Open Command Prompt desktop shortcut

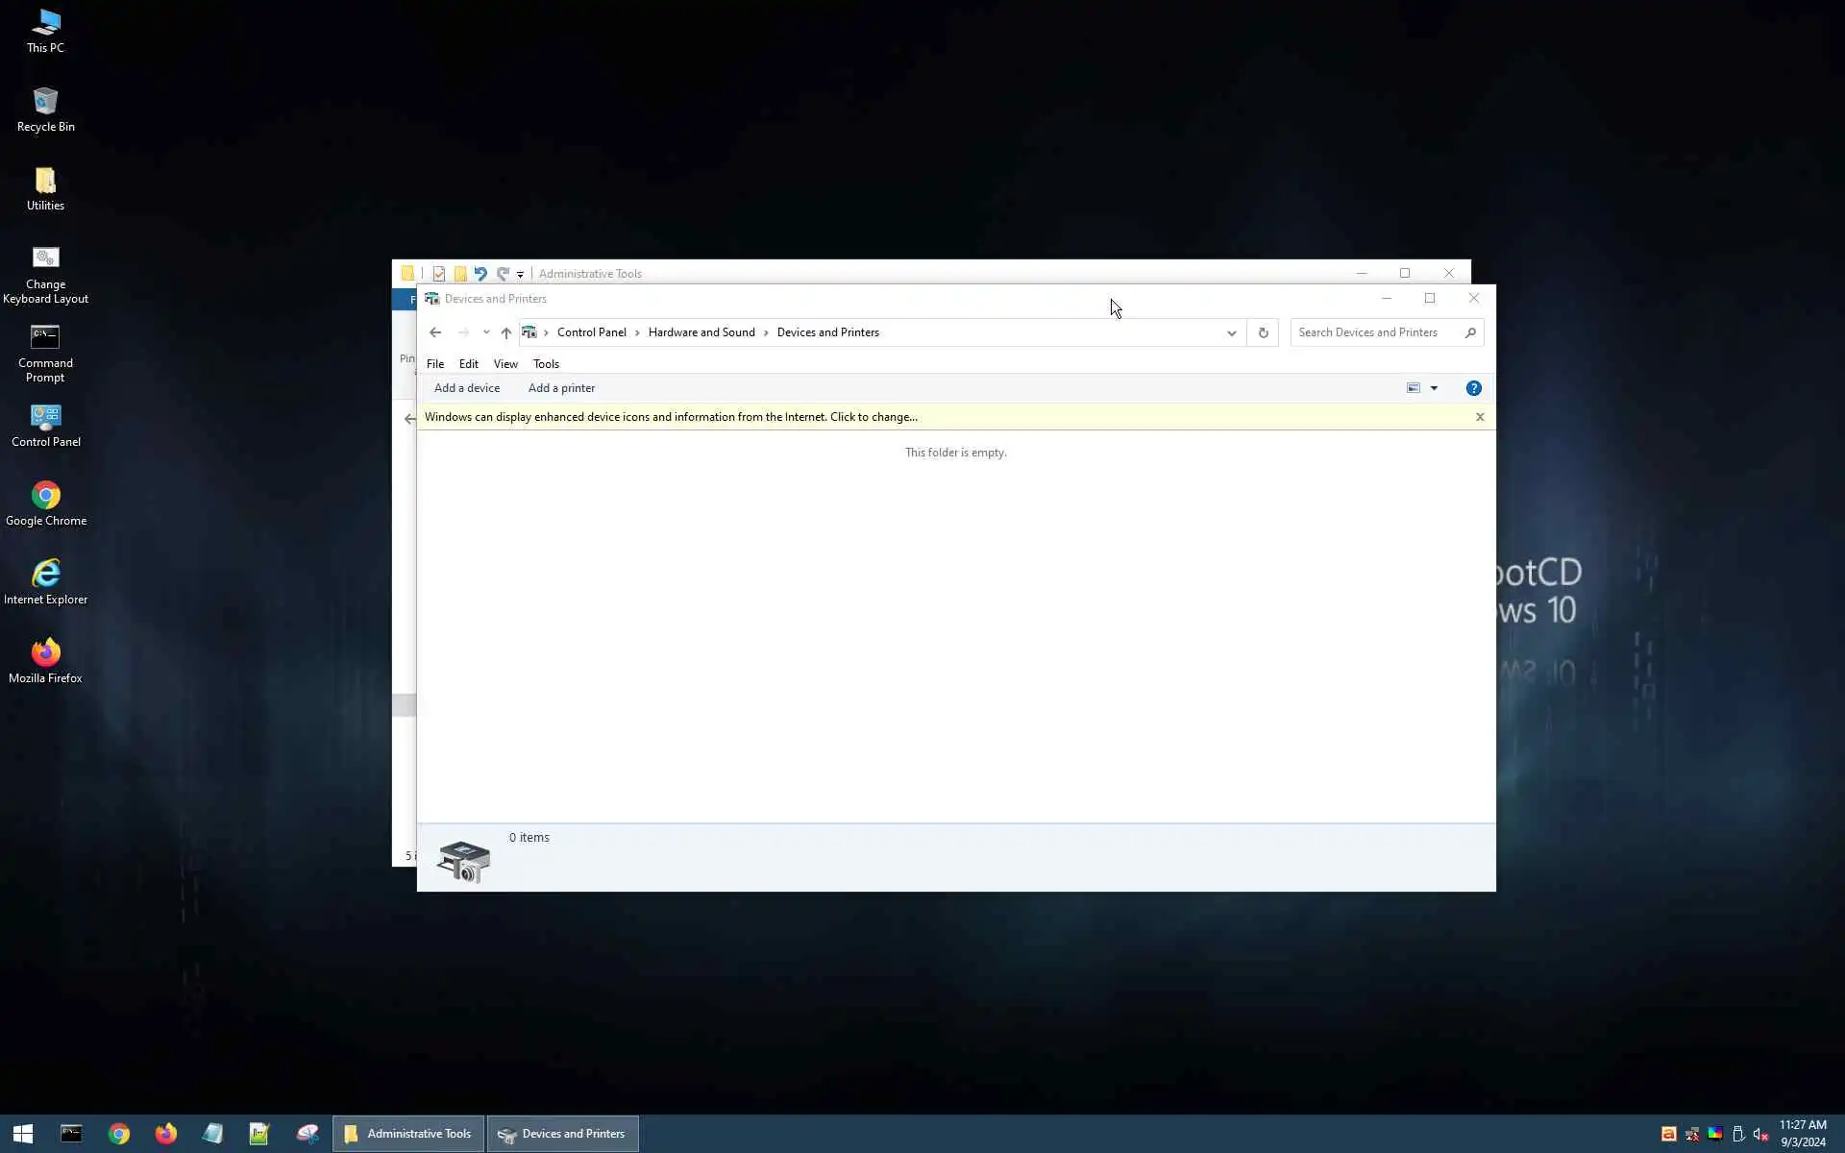point(45,338)
